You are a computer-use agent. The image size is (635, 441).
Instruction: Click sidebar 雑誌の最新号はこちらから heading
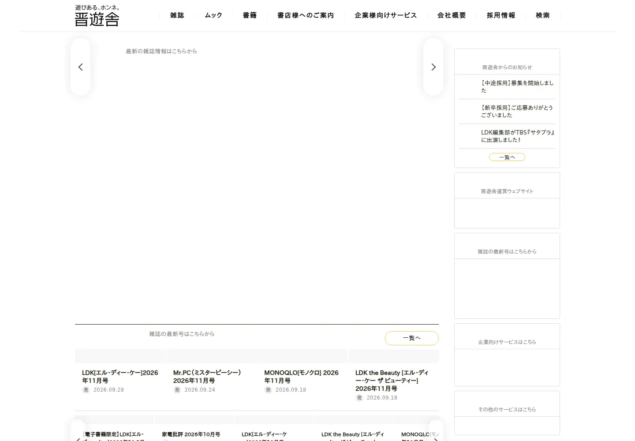pos(507,252)
